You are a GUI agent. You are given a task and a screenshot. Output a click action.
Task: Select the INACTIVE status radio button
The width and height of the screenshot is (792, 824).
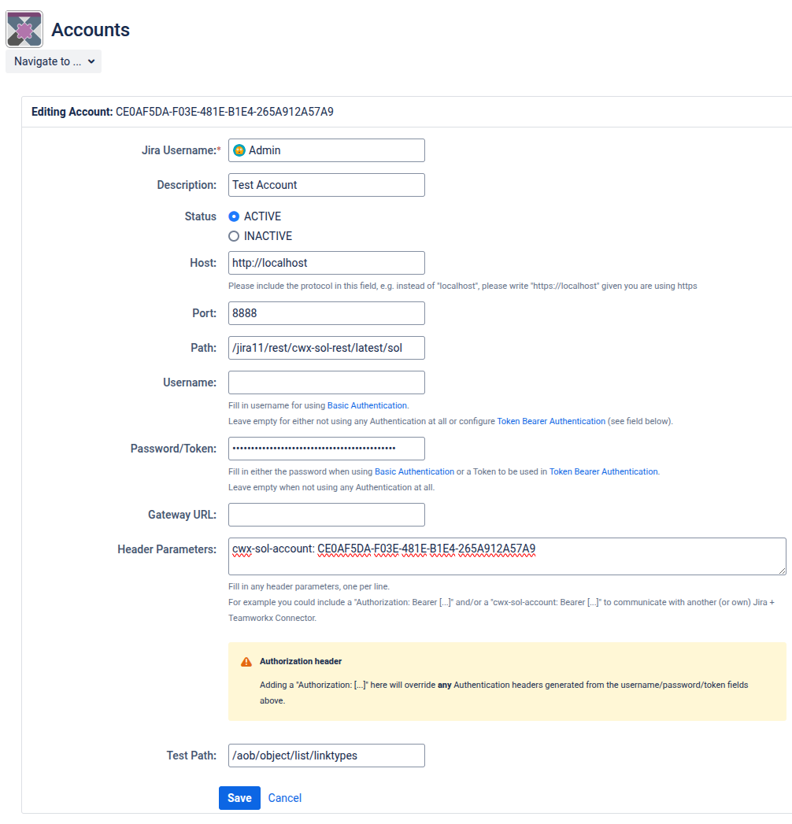pyautogui.click(x=234, y=236)
